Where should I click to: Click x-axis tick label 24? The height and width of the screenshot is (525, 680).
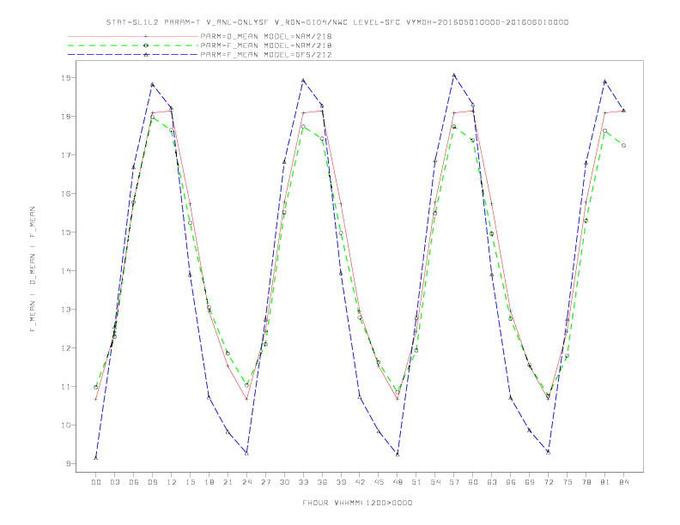(x=246, y=482)
